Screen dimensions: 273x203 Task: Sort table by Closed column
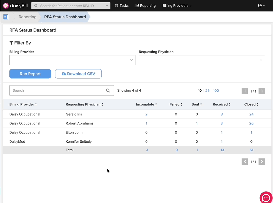click(x=251, y=104)
